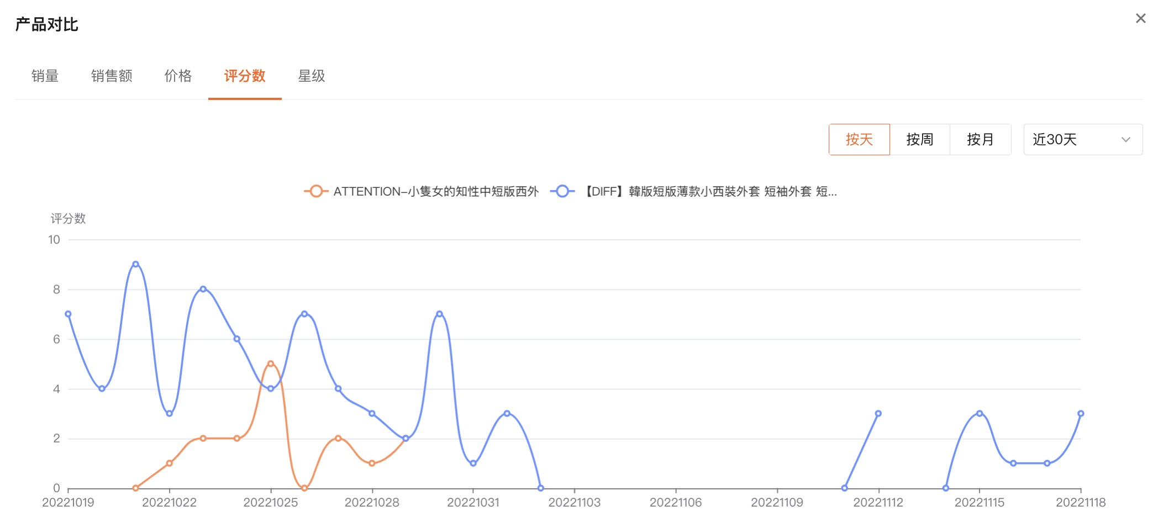Toggle the DIFF blue legend marker
The width and height of the screenshot is (1158, 527).
pos(562,192)
